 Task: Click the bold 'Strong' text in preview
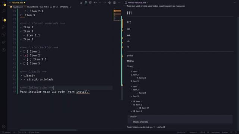coord(130,61)
